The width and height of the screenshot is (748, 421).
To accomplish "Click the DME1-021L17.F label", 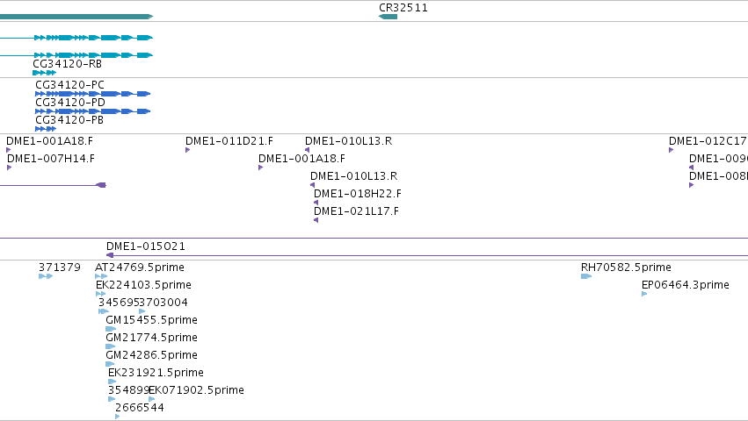I will (356, 211).
